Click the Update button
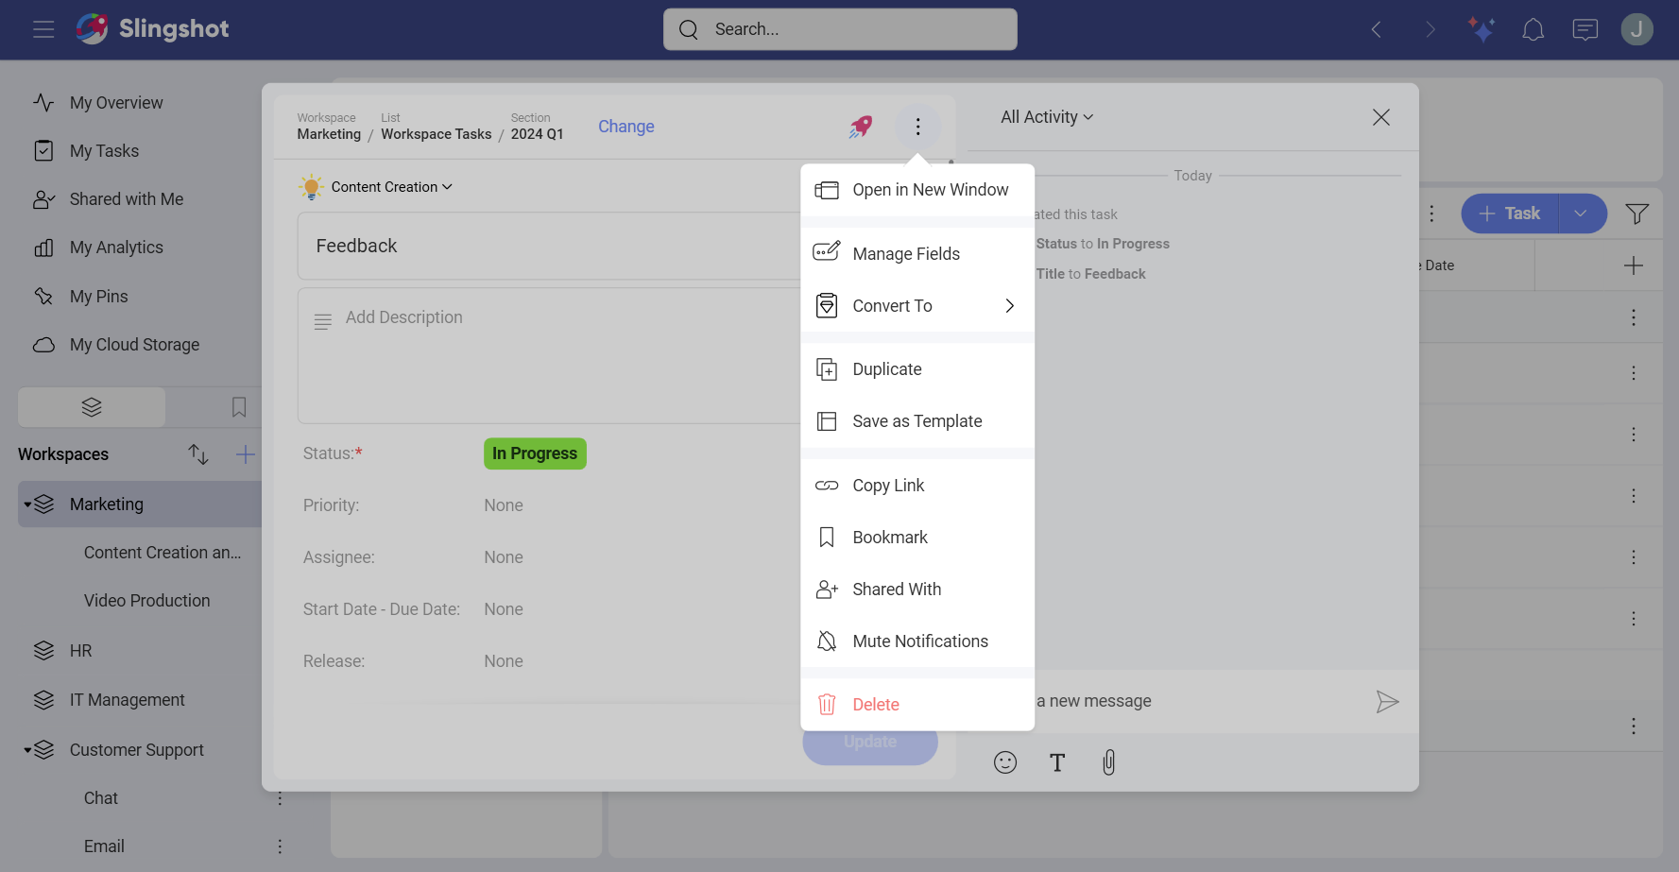This screenshot has height=872, width=1679. point(870,743)
